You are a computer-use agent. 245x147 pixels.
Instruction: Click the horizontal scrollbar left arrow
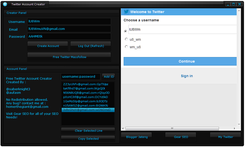(x=123, y=128)
